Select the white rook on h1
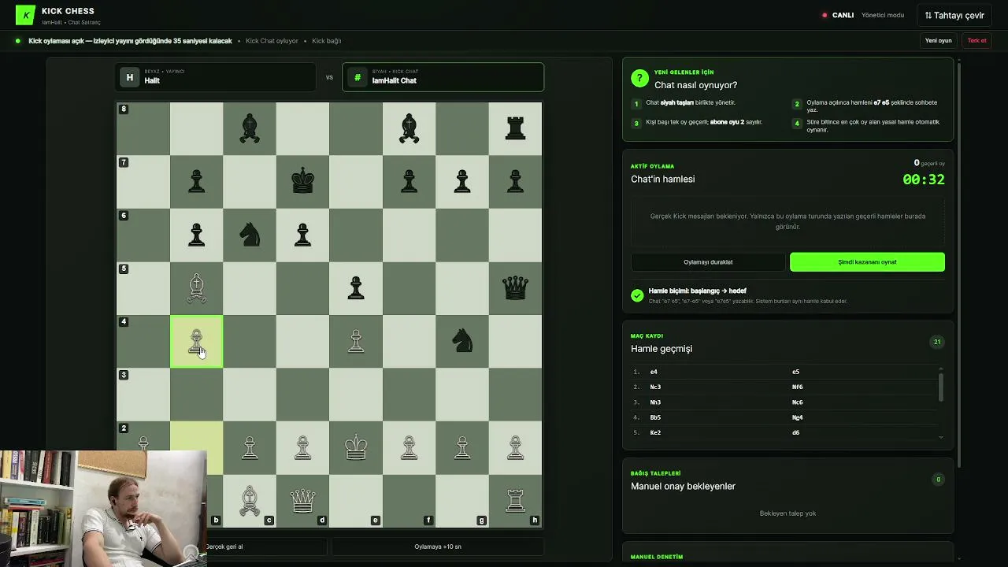Image resolution: width=1008 pixels, height=567 pixels. click(515, 501)
